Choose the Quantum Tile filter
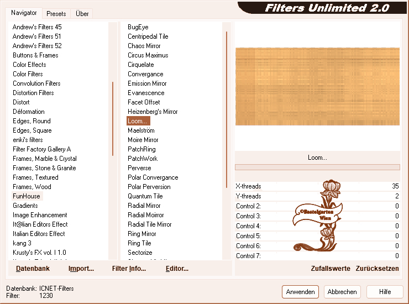Image resolution: width=409 pixels, height=304 pixels. click(145, 196)
